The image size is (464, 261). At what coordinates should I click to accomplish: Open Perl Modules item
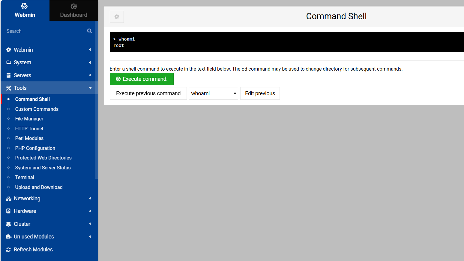(29, 138)
